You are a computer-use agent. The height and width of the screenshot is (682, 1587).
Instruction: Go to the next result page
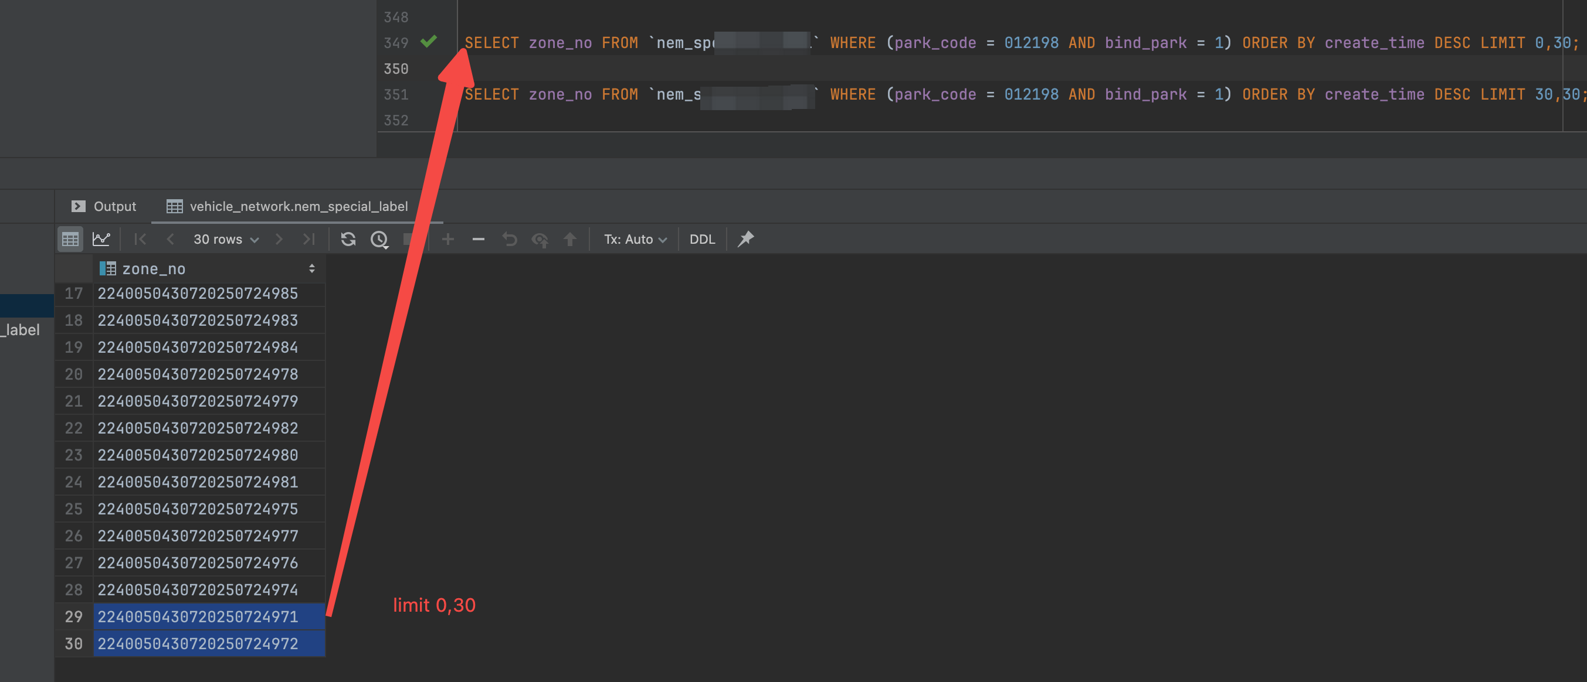pyautogui.click(x=279, y=239)
